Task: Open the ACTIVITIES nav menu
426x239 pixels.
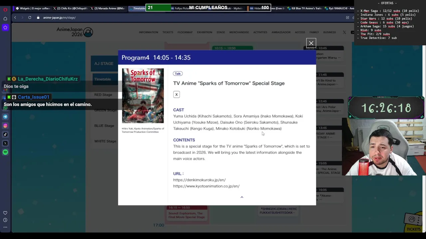Action: (x=260, y=32)
